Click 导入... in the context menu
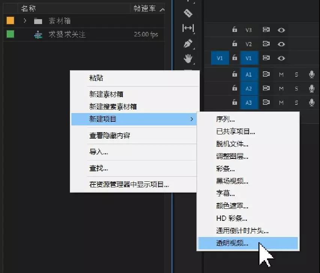Image resolution: width=320 pixels, height=273 pixels. click(98, 152)
